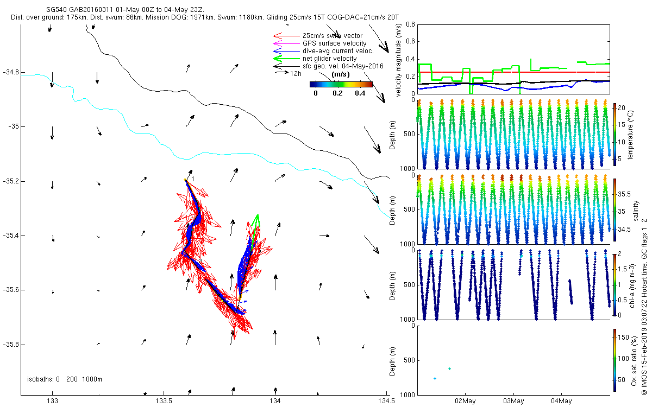Image resolution: width=652 pixels, height=407 pixels.
Task: Click the 'net glider velocity' legend text
Action: coord(329,58)
